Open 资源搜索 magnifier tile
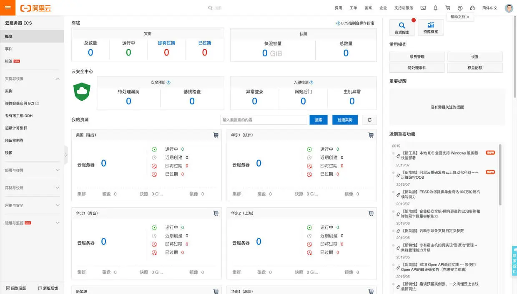Image resolution: width=517 pixels, height=294 pixels. coord(402,28)
